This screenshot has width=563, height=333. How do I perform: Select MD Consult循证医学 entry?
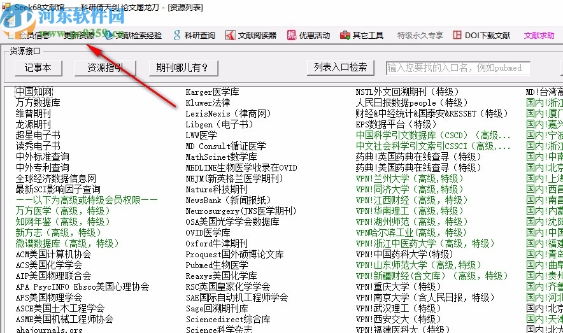[x=226, y=146]
